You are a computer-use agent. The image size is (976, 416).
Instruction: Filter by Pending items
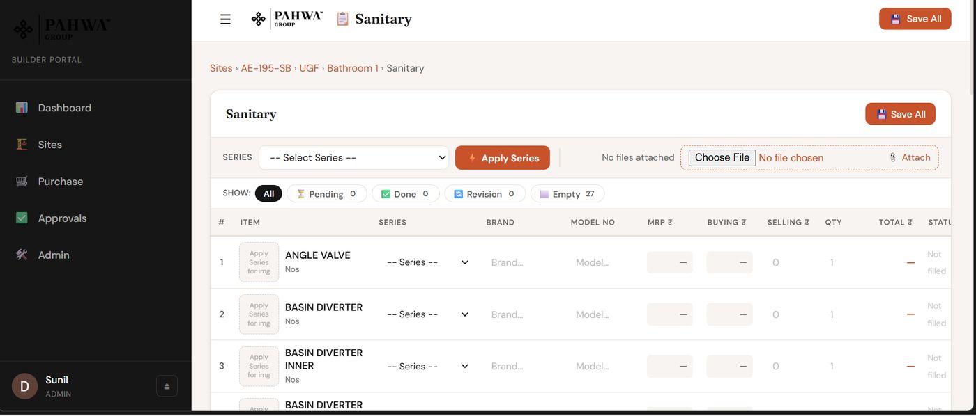pos(327,193)
